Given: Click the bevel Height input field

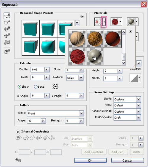Looking at the screenshot, I should coord(110,71).
